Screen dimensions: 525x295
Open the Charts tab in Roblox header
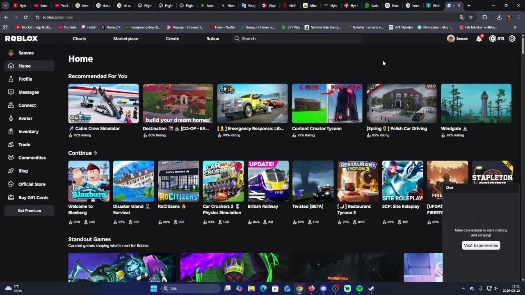click(x=80, y=39)
